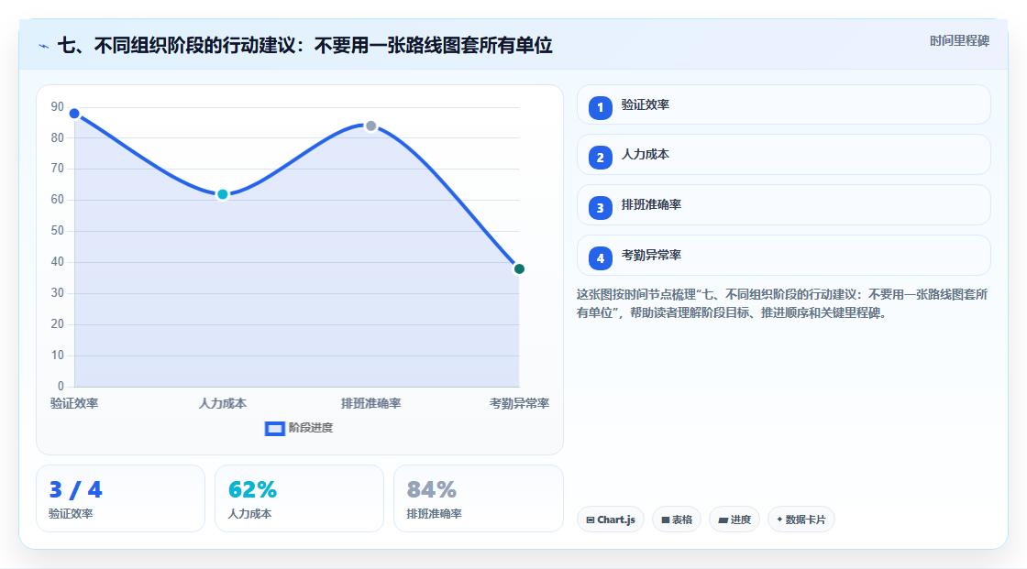The image size is (1027, 569).
Task: Click the numbered badge 2 for 人力成本
Action: click(x=600, y=158)
